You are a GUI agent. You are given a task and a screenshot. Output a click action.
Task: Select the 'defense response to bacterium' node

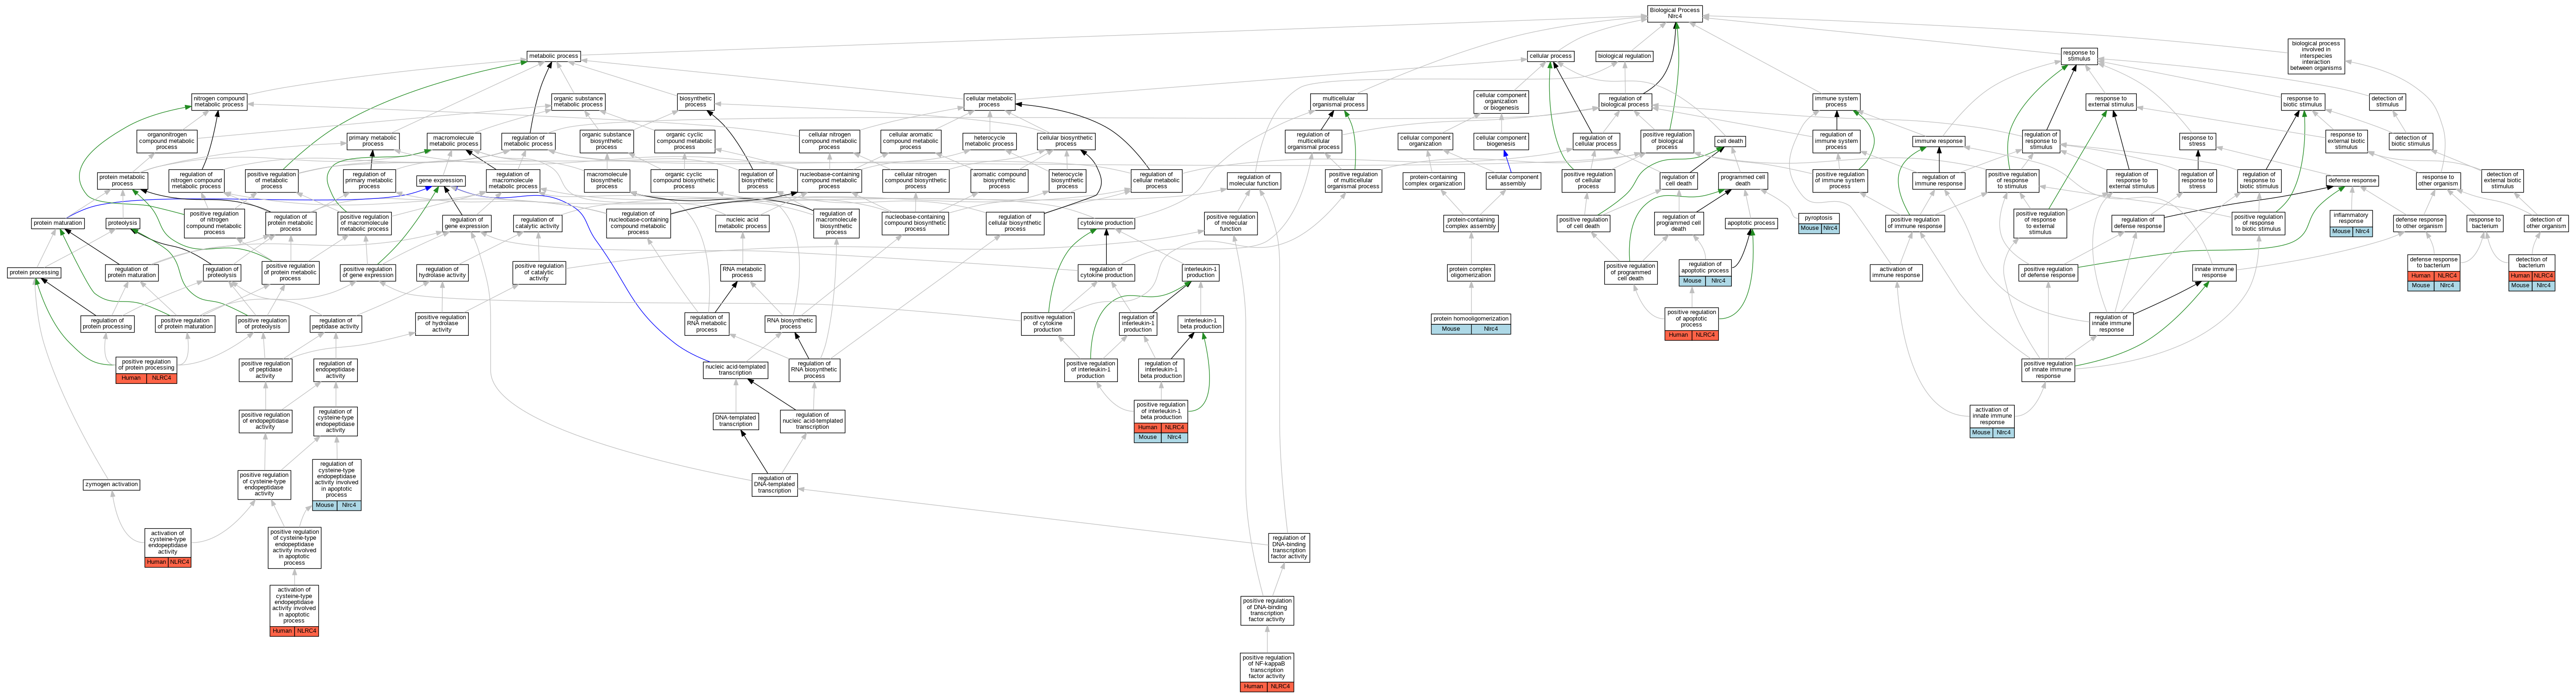coord(2434,272)
